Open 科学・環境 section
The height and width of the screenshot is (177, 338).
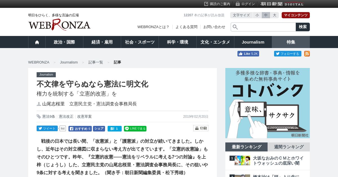tap(177, 42)
